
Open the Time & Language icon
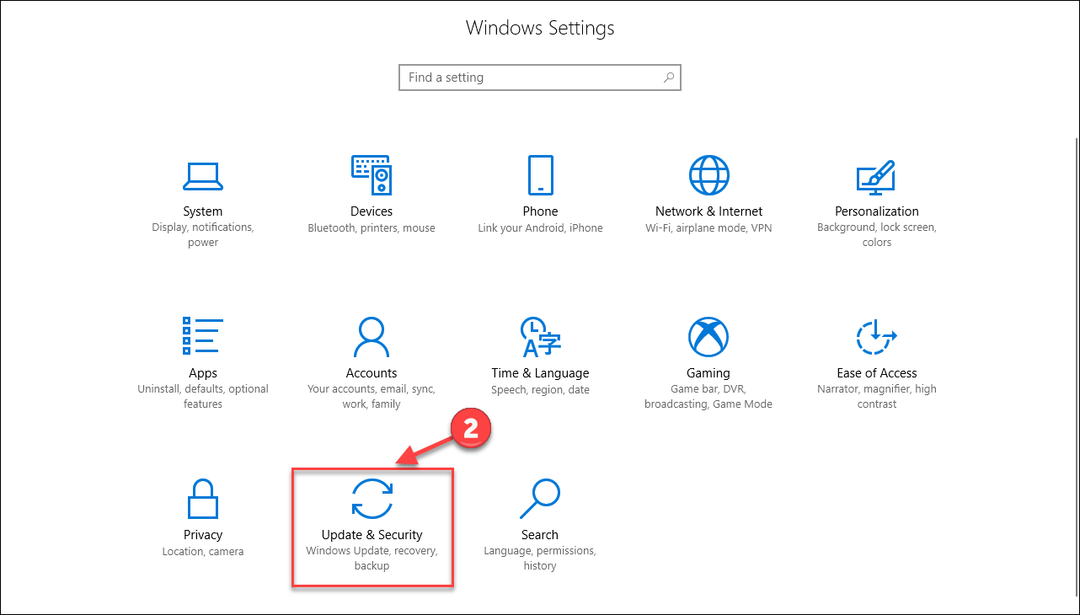[540, 337]
